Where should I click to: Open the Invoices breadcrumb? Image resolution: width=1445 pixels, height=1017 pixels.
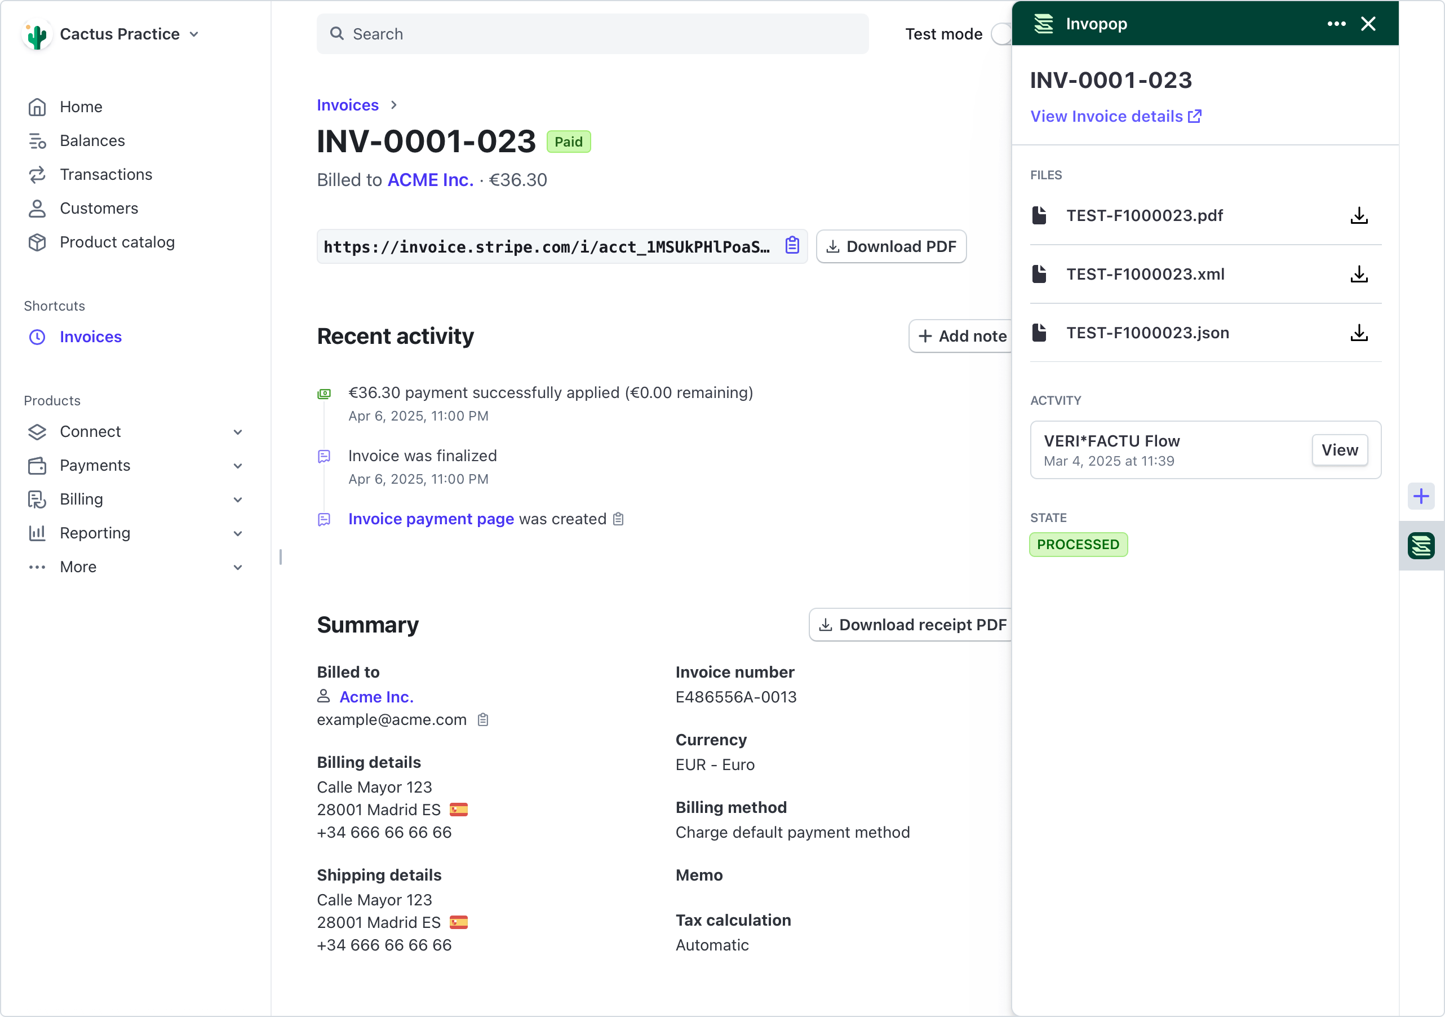[x=347, y=104]
